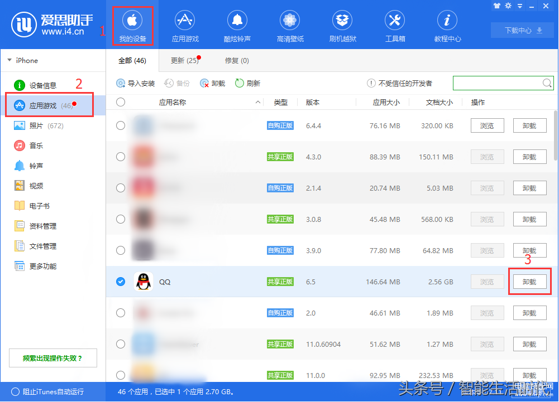Click 导入安装 import install toolbar button

coord(136,83)
